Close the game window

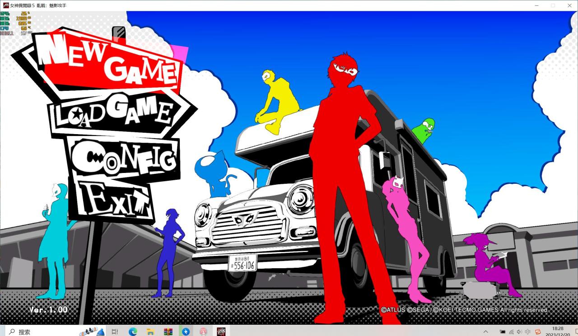tap(569, 5)
